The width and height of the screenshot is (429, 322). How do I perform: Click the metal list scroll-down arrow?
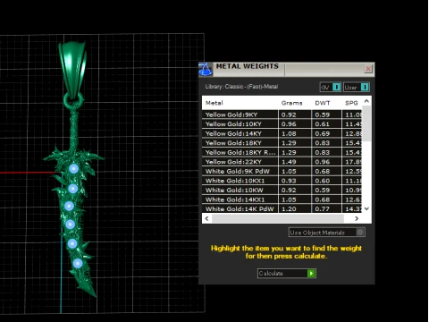click(366, 208)
